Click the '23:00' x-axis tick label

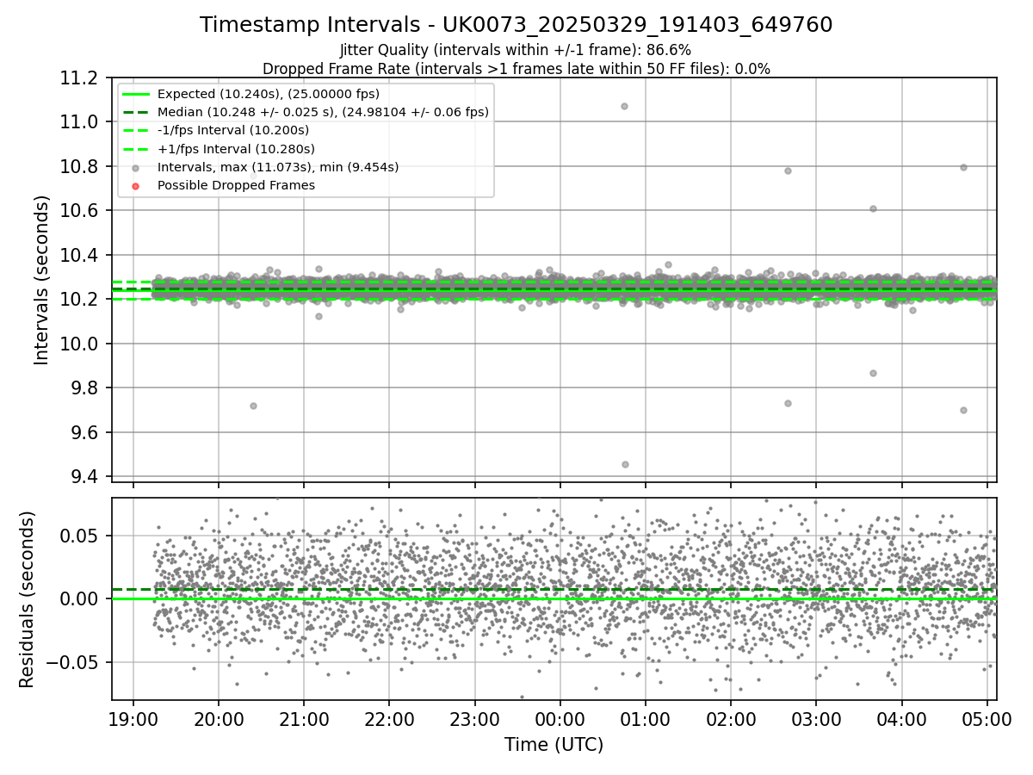pyautogui.click(x=475, y=718)
